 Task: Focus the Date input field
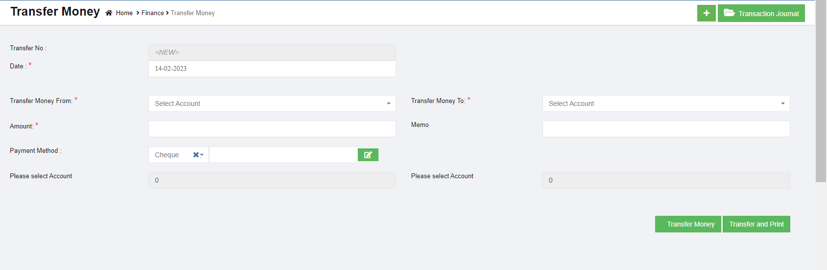pyautogui.click(x=272, y=69)
